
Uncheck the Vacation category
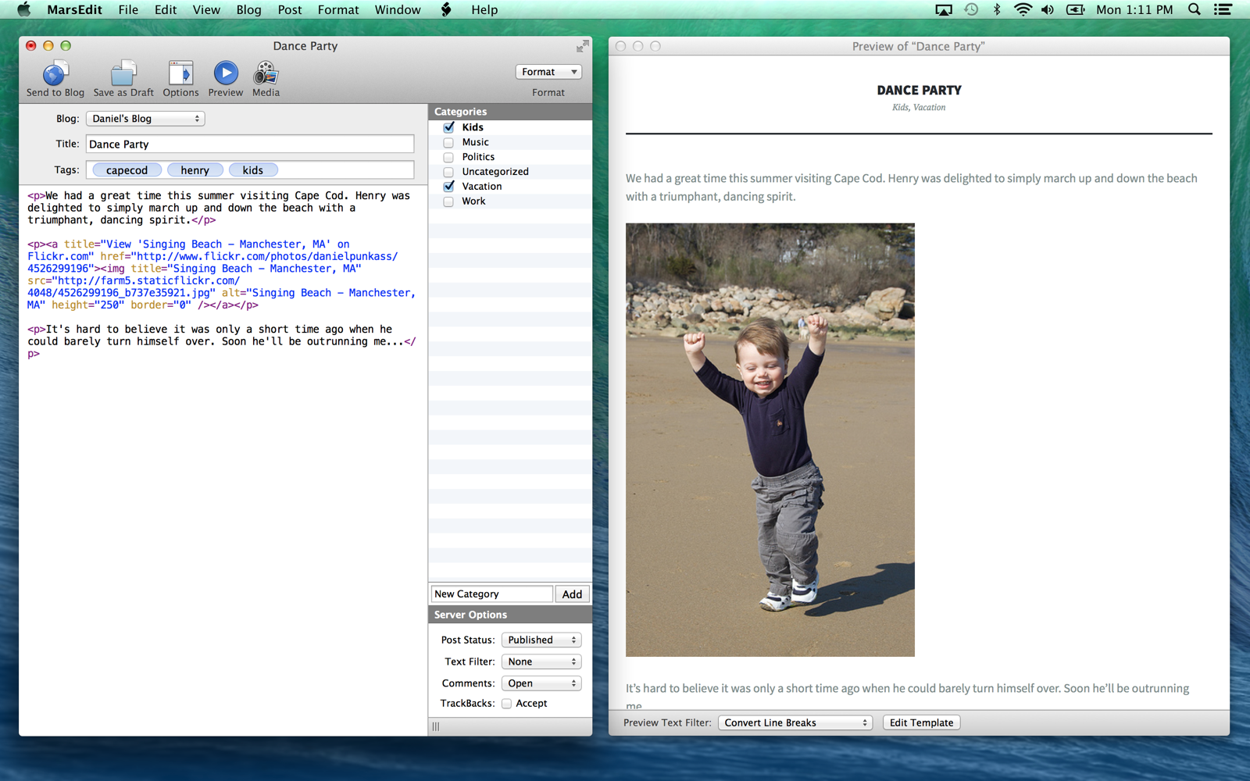coord(448,186)
